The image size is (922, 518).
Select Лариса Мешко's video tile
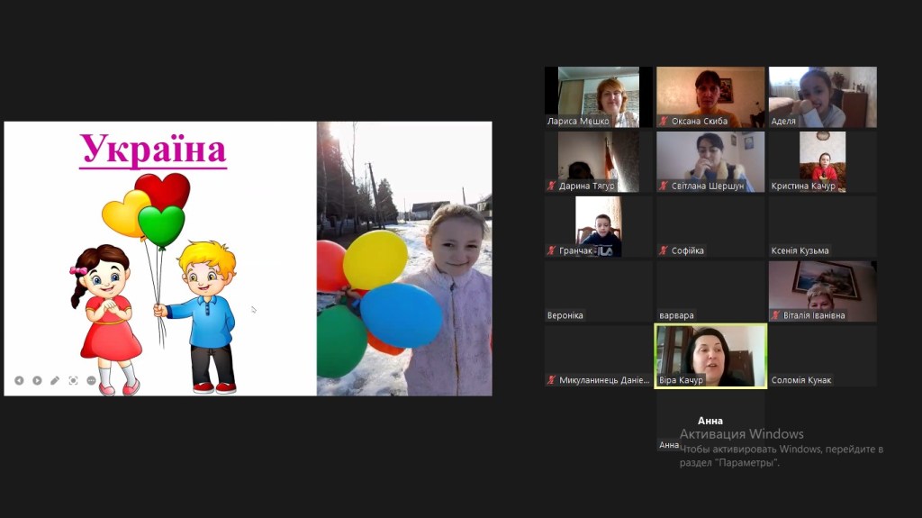pyautogui.click(x=598, y=96)
